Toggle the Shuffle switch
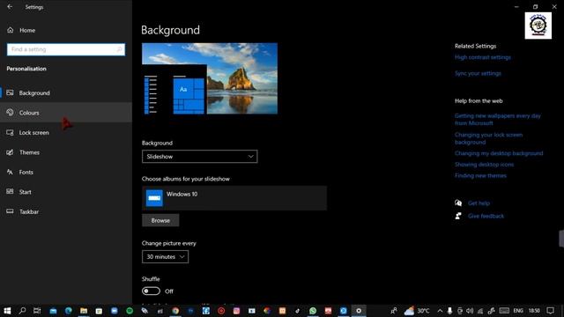Viewport: 564px width, 317px height. pos(151,291)
